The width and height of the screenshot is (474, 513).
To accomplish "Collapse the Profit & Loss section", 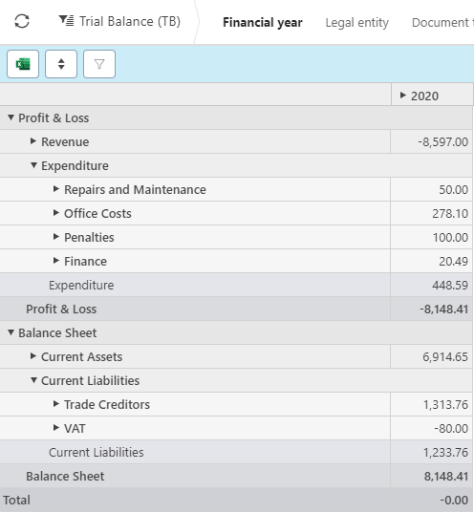I will coord(11,118).
